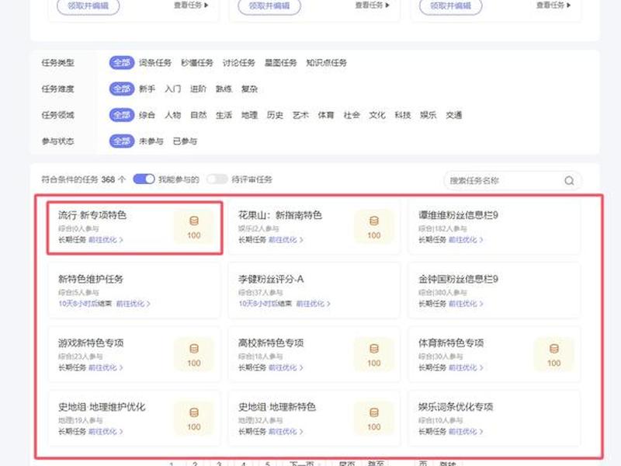Filter by 已参与 status
Image resolution: width=621 pixels, height=466 pixels.
tap(185, 141)
